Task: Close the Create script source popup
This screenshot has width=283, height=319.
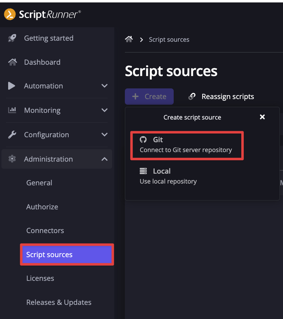Action: coord(262,117)
